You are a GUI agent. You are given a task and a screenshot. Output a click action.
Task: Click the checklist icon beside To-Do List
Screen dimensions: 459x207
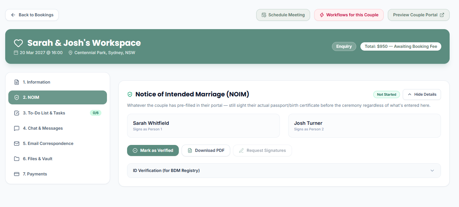tap(17, 113)
